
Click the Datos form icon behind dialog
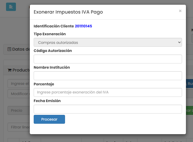[9, 49]
